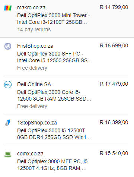The image size is (134, 177).
Task: Open Dell Optiplex 3000 MFF PC listing
Action: pyautogui.click(x=53, y=165)
